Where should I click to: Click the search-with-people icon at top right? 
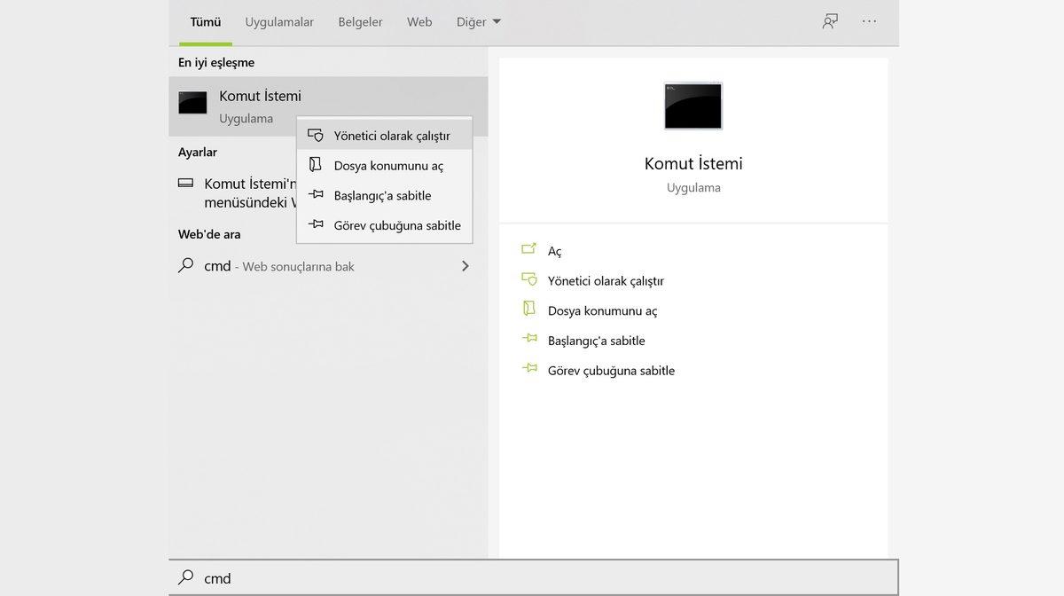coord(828,21)
